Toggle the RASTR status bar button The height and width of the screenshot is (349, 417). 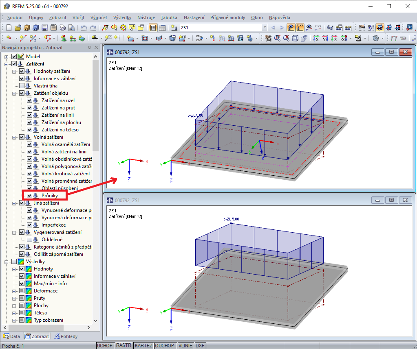(124, 345)
